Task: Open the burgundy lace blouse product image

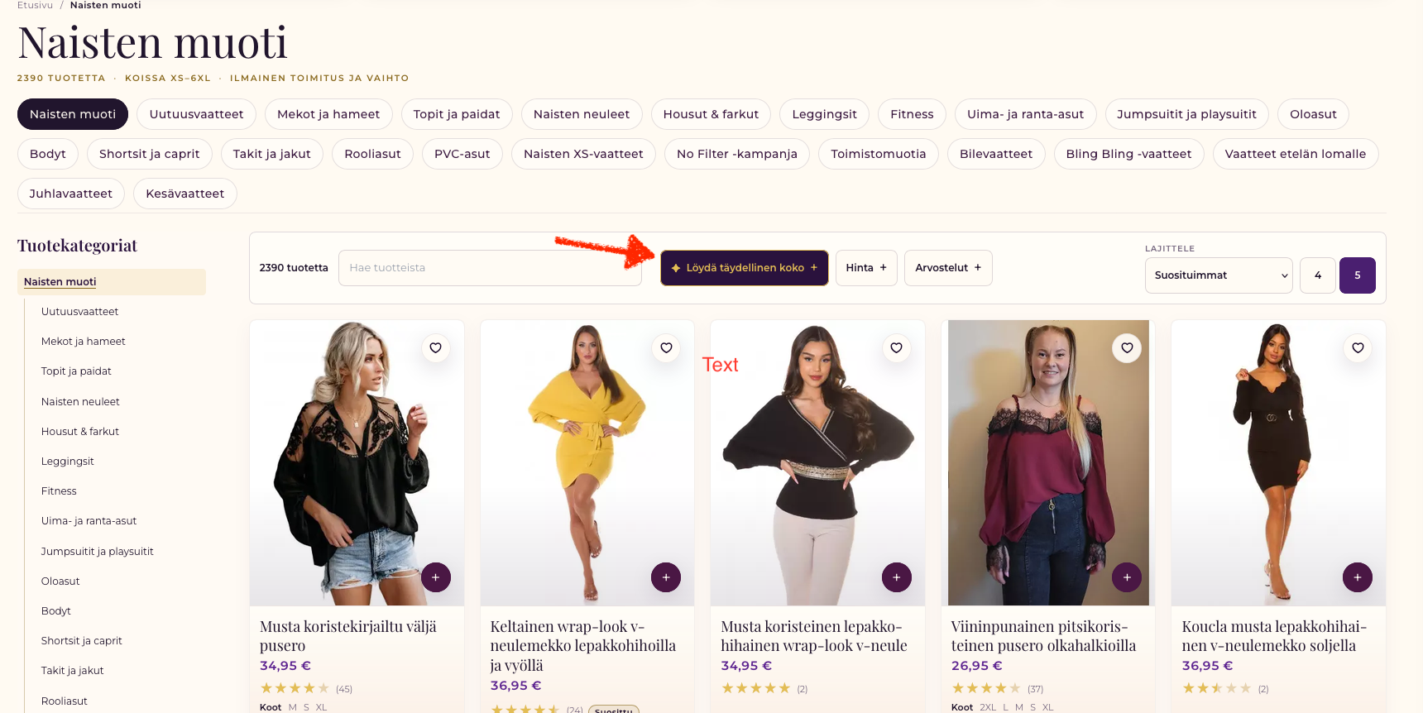Action: pyautogui.click(x=1048, y=462)
